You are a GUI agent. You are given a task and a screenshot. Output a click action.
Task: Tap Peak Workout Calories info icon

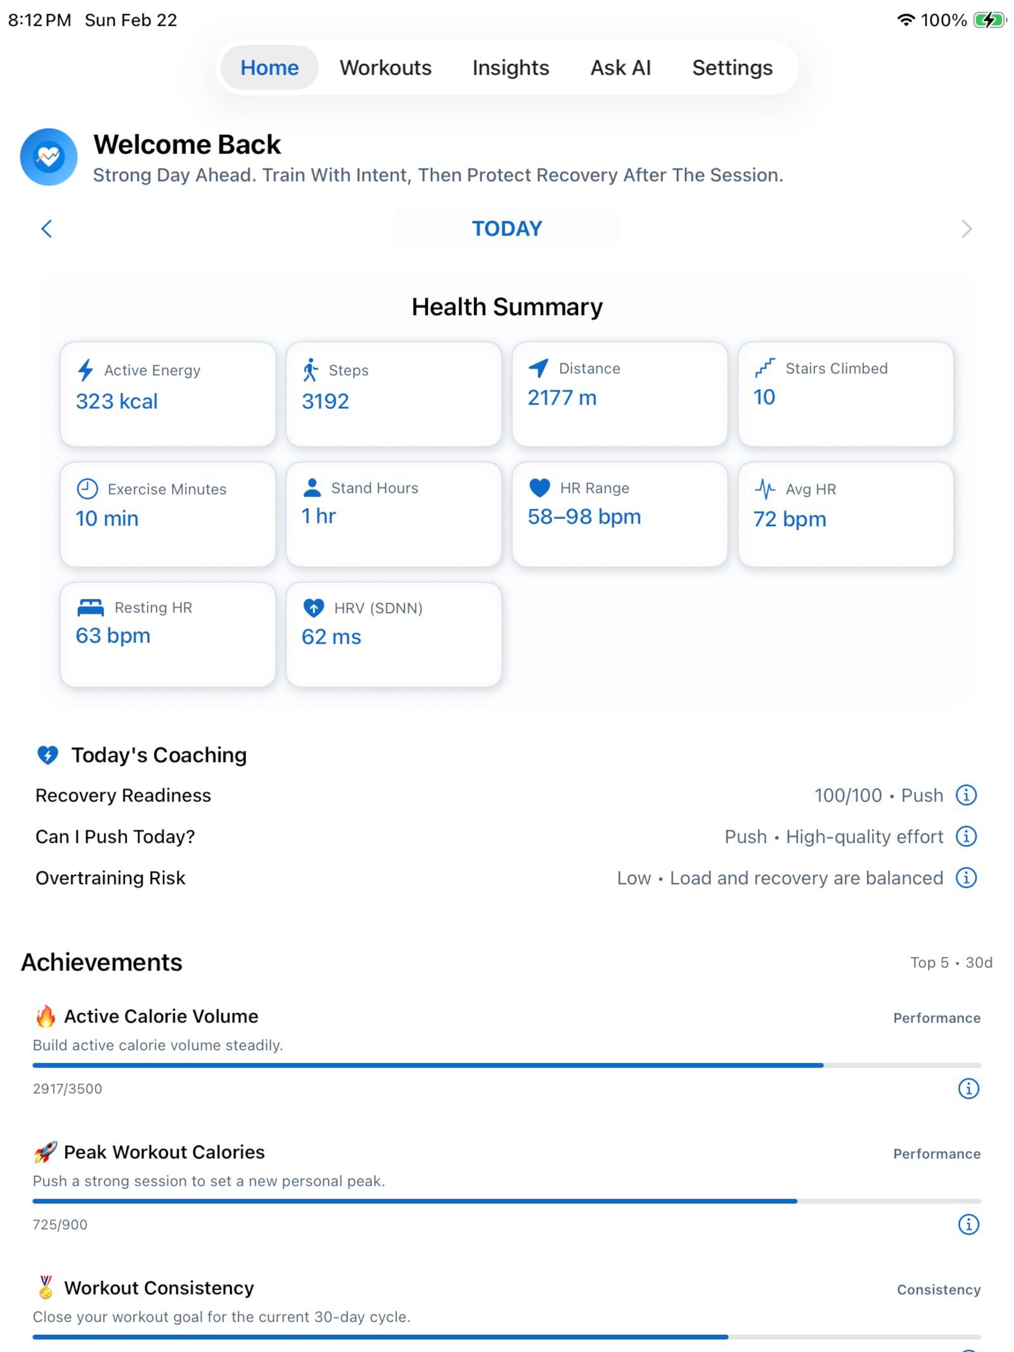pyautogui.click(x=968, y=1224)
